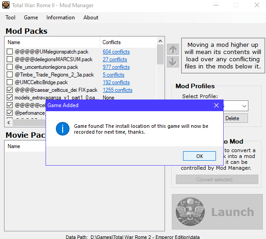This screenshot has height=239, width=266.
Task: Click the Convert selected... button
Action: [217, 180]
